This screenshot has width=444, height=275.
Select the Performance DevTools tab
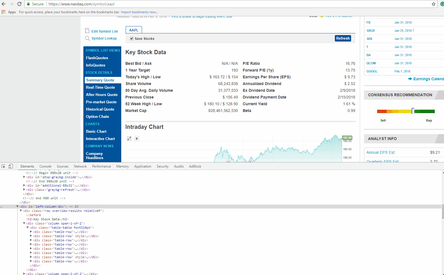click(x=102, y=166)
